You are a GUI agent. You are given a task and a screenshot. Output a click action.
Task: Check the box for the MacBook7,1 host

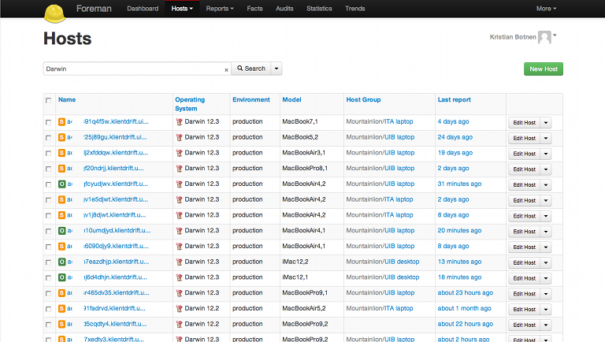[x=48, y=122]
